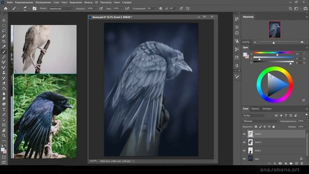Open the Изображение menu
Viewport: 309px width, 174px height.
[x=43, y=2]
